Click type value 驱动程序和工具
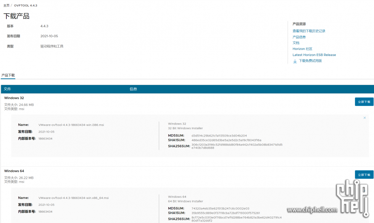Screen dimensions: 374x223 click(52, 46)
